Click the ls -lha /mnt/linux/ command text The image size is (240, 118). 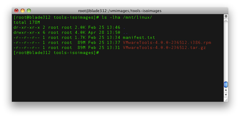(x=127, y=17)
